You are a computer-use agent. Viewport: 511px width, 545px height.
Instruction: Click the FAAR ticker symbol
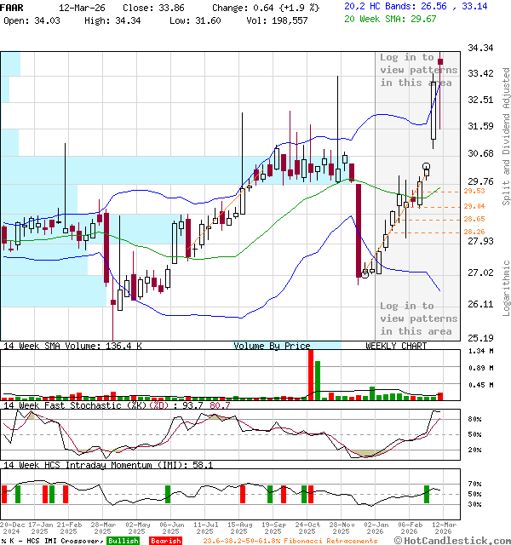pos(13,6)
